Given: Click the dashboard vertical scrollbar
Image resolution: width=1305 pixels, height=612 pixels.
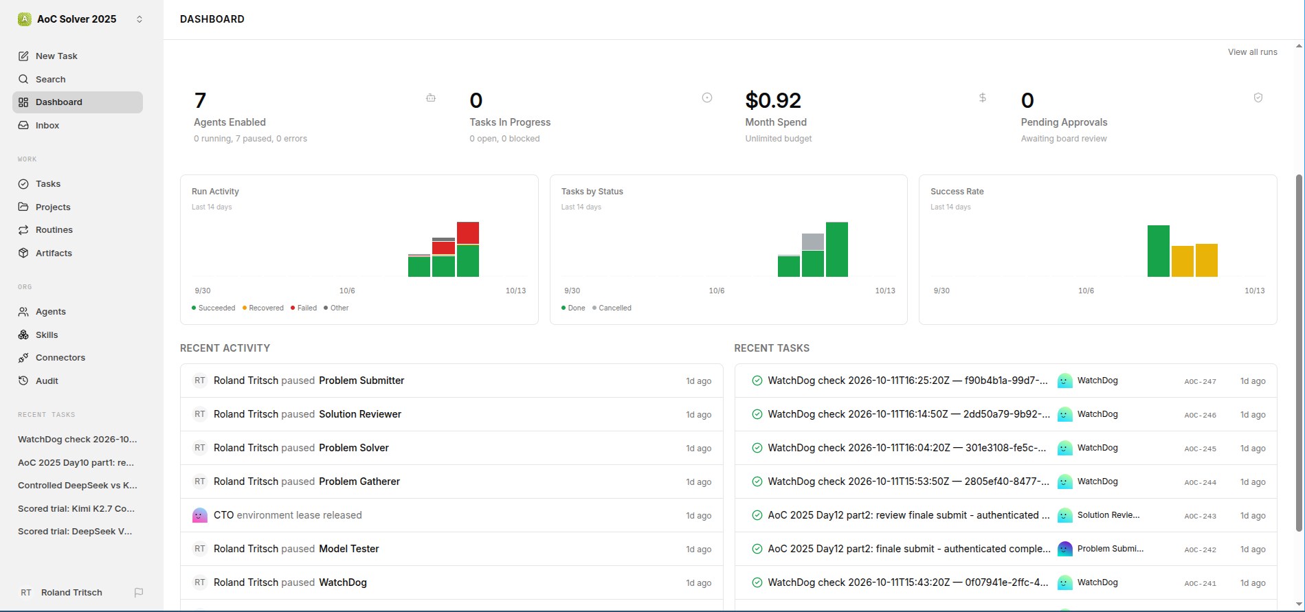Looking at the screenshot, I should click(x=1299, y=353).
